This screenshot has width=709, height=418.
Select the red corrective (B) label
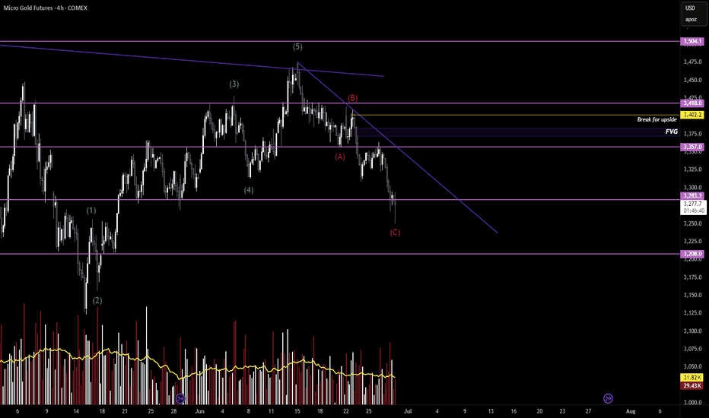pyautogui.click(x=353, y=98)
